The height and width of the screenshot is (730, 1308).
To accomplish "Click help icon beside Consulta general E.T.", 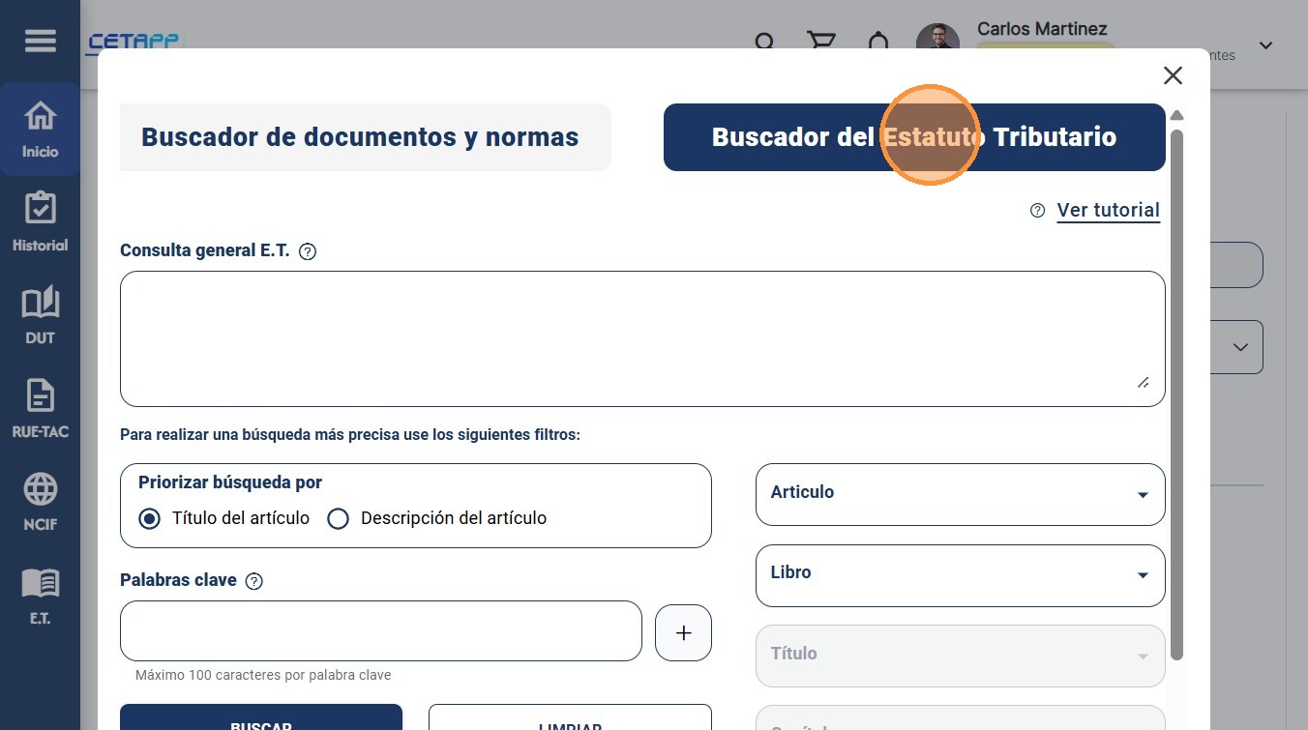I will click(x=308, y=251).
